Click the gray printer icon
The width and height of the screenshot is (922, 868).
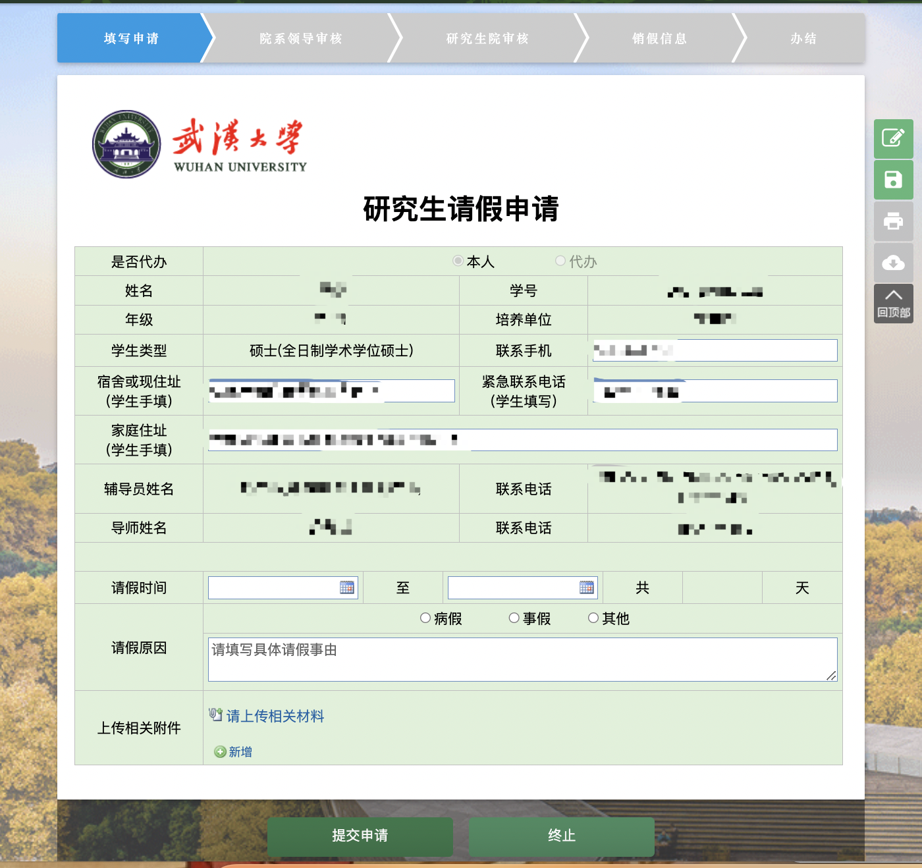(x=893, y=221)
